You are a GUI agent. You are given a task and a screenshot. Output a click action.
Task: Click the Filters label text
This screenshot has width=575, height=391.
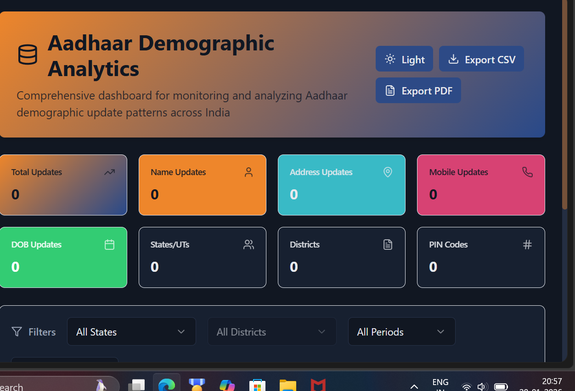[x=42, y=332]
